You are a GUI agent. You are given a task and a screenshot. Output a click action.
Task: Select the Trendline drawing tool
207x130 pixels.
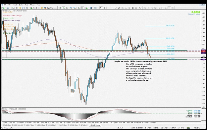pyautogui.click(x=116, y=8)
